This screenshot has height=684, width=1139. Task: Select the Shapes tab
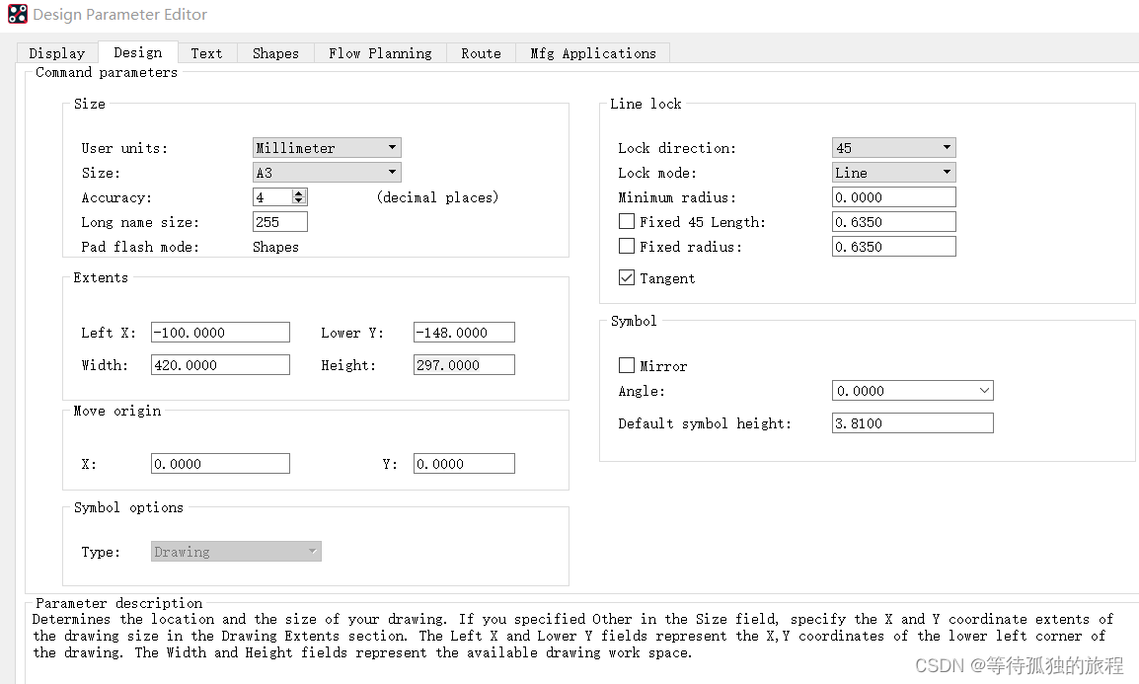tap(275, 53)
